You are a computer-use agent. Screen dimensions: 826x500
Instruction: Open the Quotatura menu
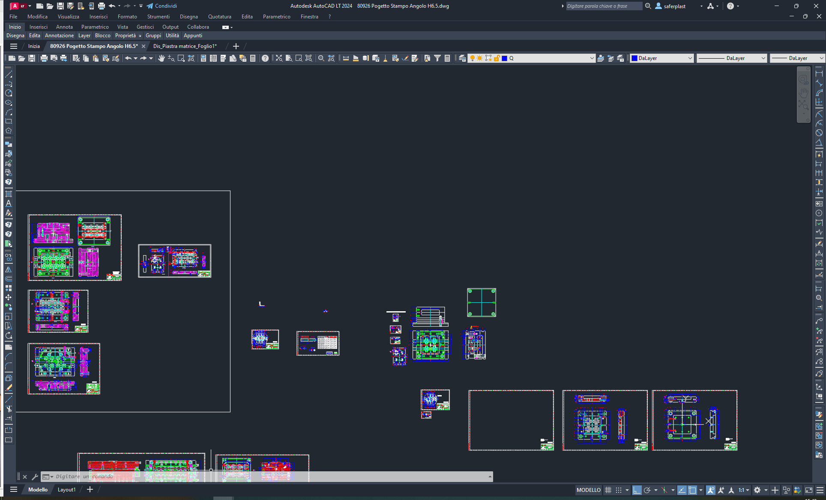click(219, 17)
